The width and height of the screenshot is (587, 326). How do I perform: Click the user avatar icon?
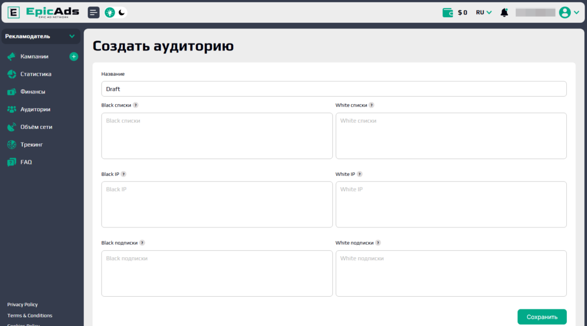(565, 13)
